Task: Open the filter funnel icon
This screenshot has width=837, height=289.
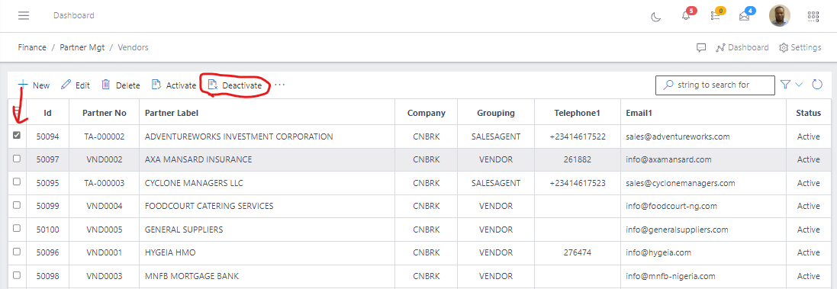Action: 785,84
